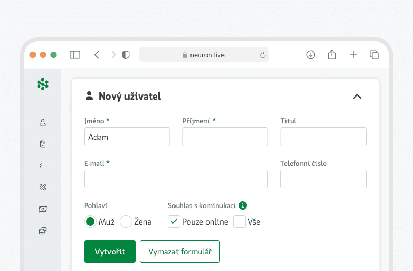Go back in the browser

pos(97,55)
